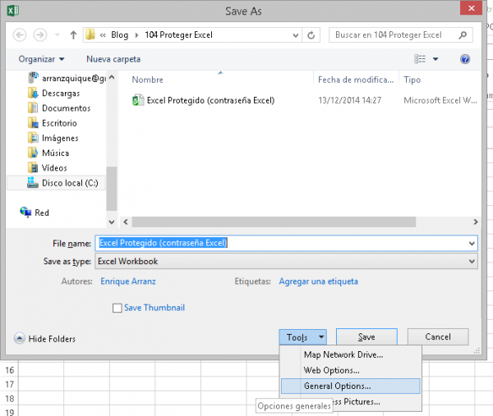Choose General Options from Tools menu
Viewport: 493px width, 416px height.
pos(337,386)
